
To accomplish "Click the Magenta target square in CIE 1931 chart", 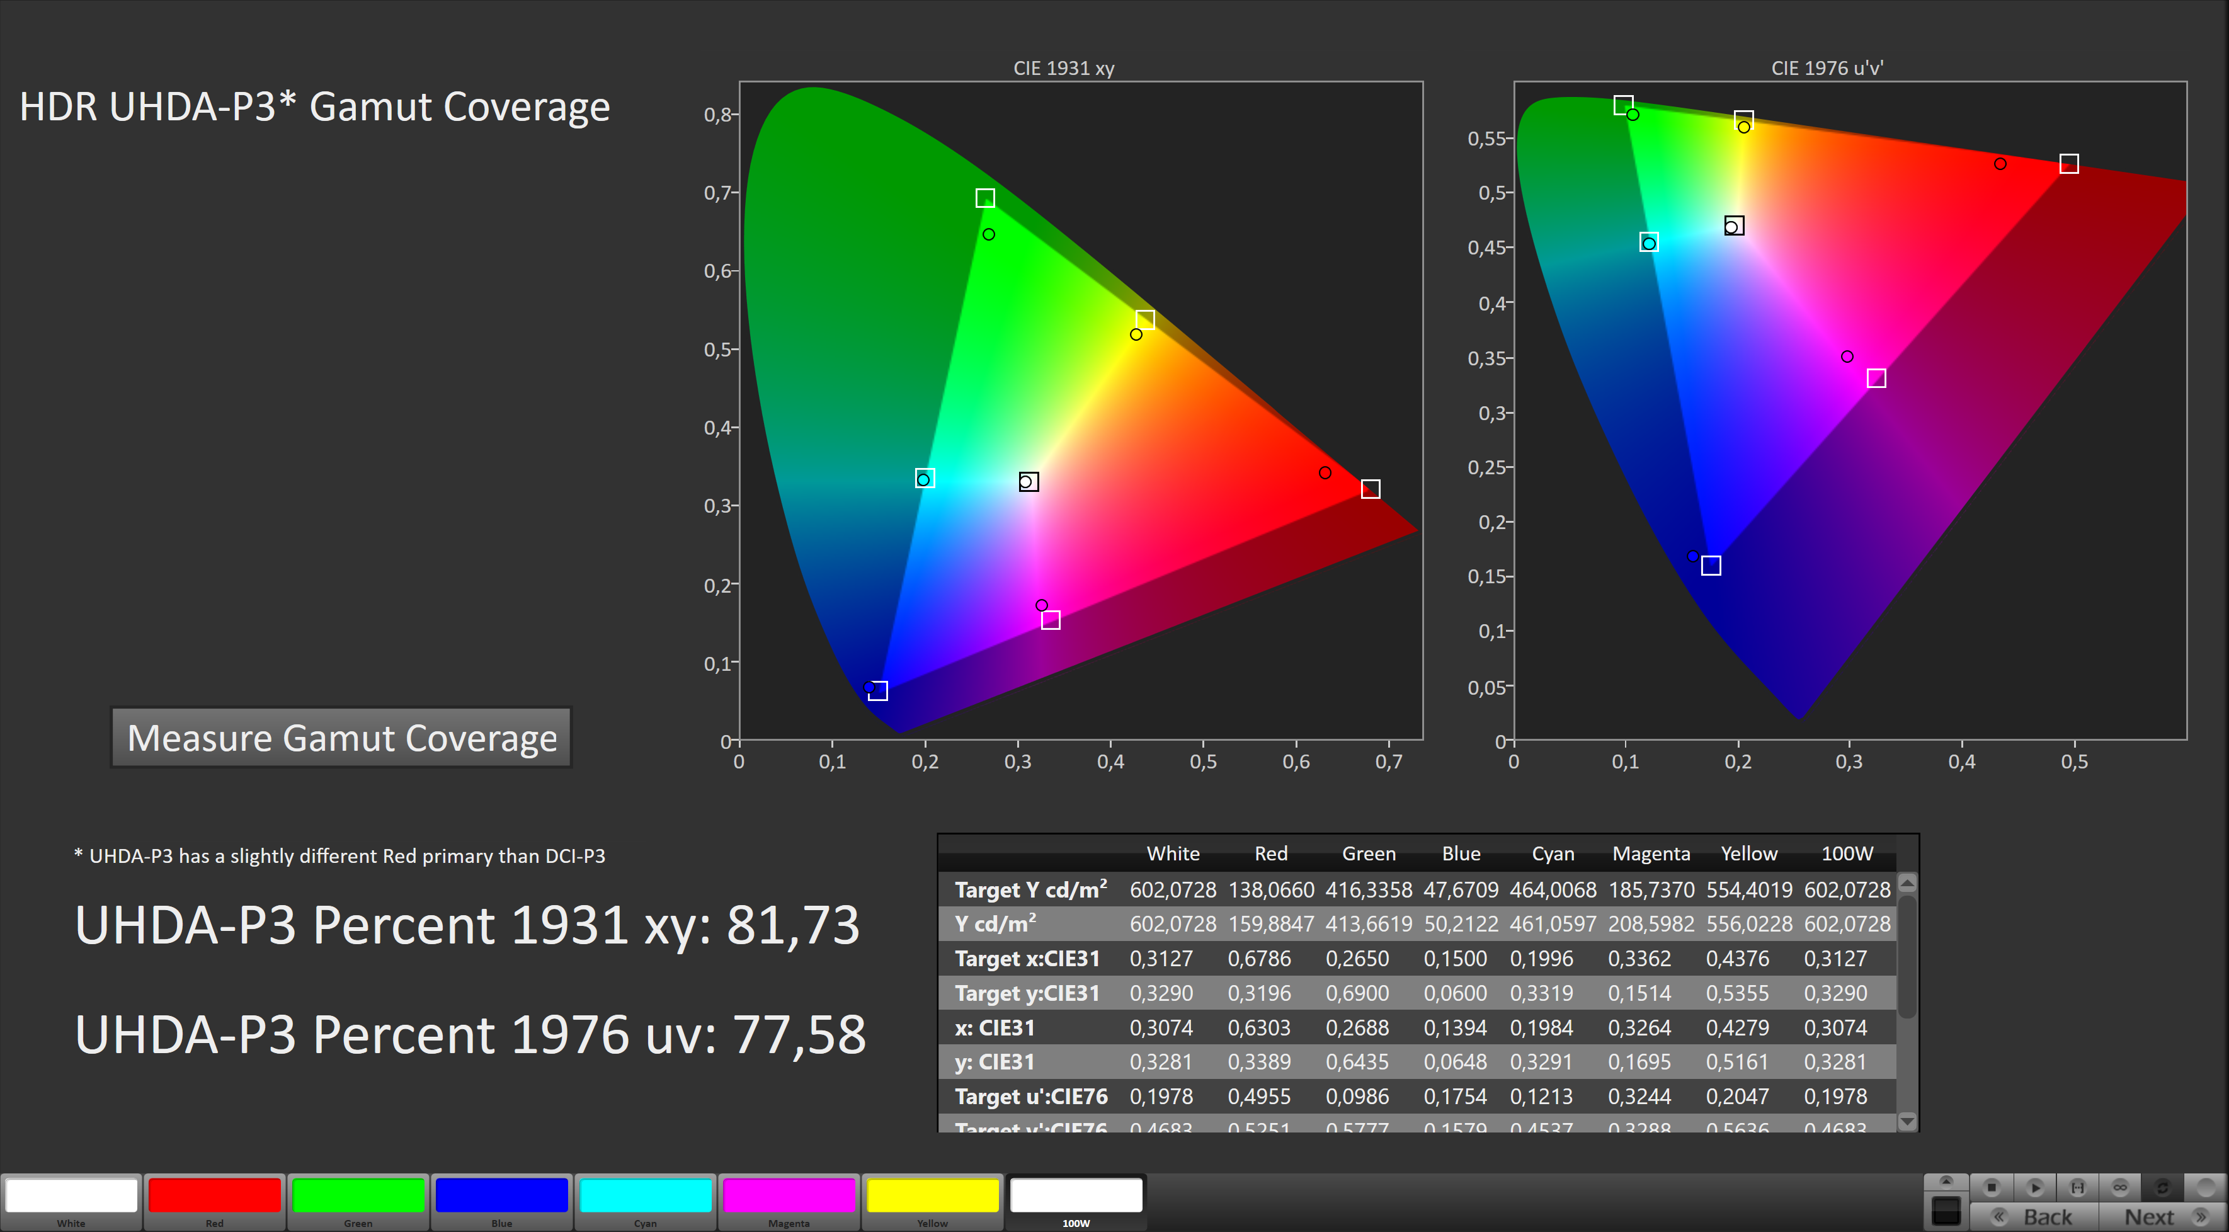I will (1051, 620).
